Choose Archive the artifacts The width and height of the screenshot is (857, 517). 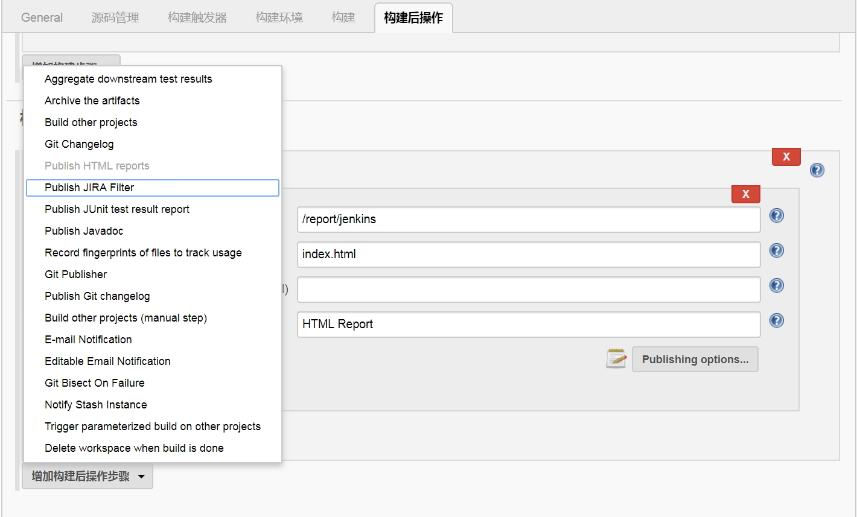(x=153, y=101)
